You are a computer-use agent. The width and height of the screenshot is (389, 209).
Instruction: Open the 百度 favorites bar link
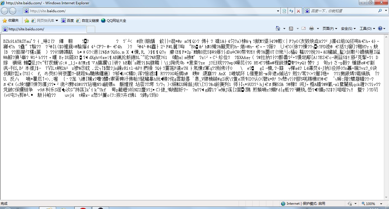coord(67,21)
